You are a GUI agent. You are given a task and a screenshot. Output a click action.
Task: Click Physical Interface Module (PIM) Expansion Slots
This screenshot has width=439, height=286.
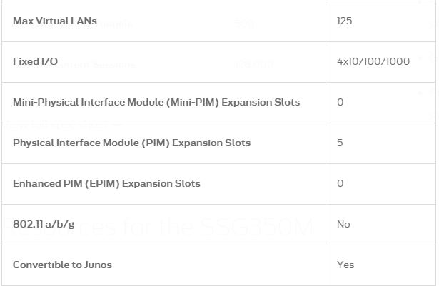[x=131, y=143]
